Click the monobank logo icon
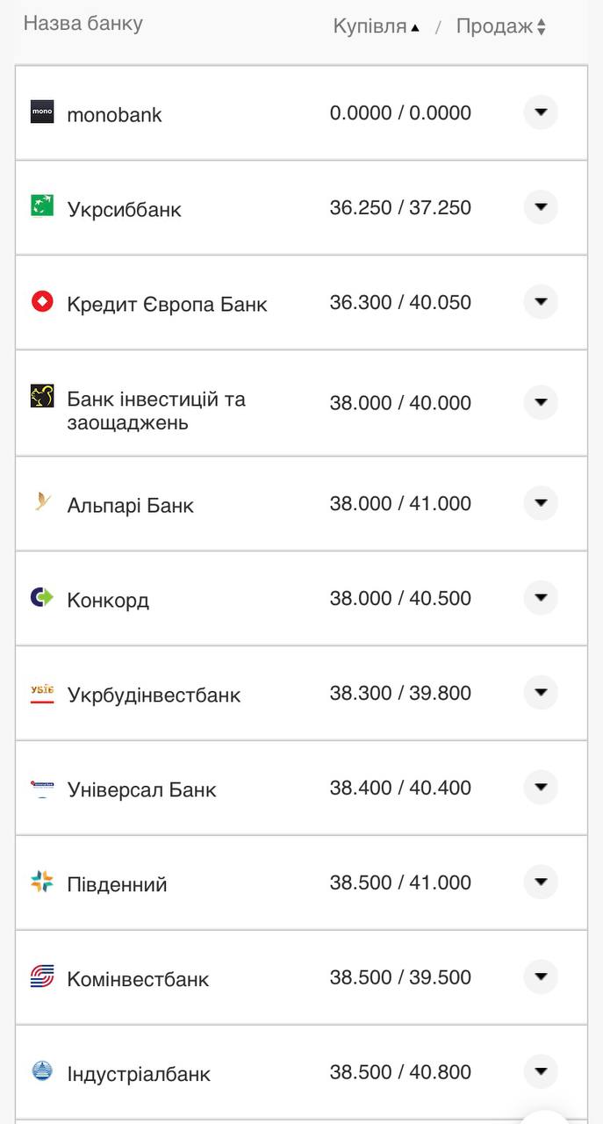Viewport: 603px width, 1124px height. (43, 112)
